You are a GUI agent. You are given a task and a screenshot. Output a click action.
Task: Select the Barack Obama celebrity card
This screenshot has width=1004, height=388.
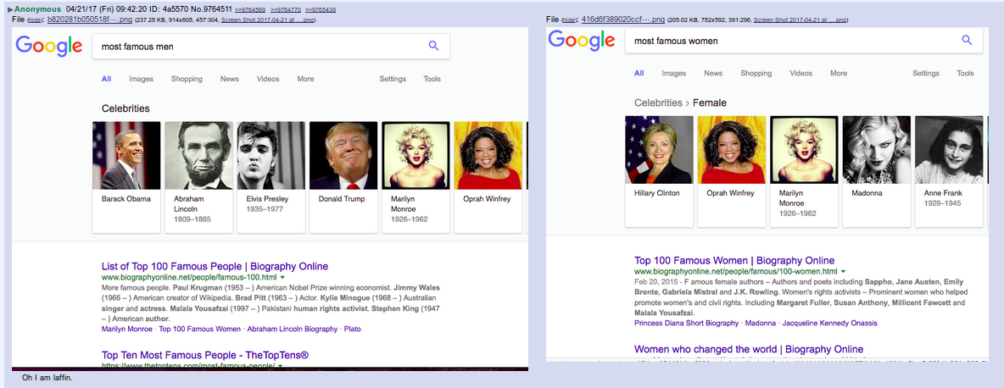127,177
